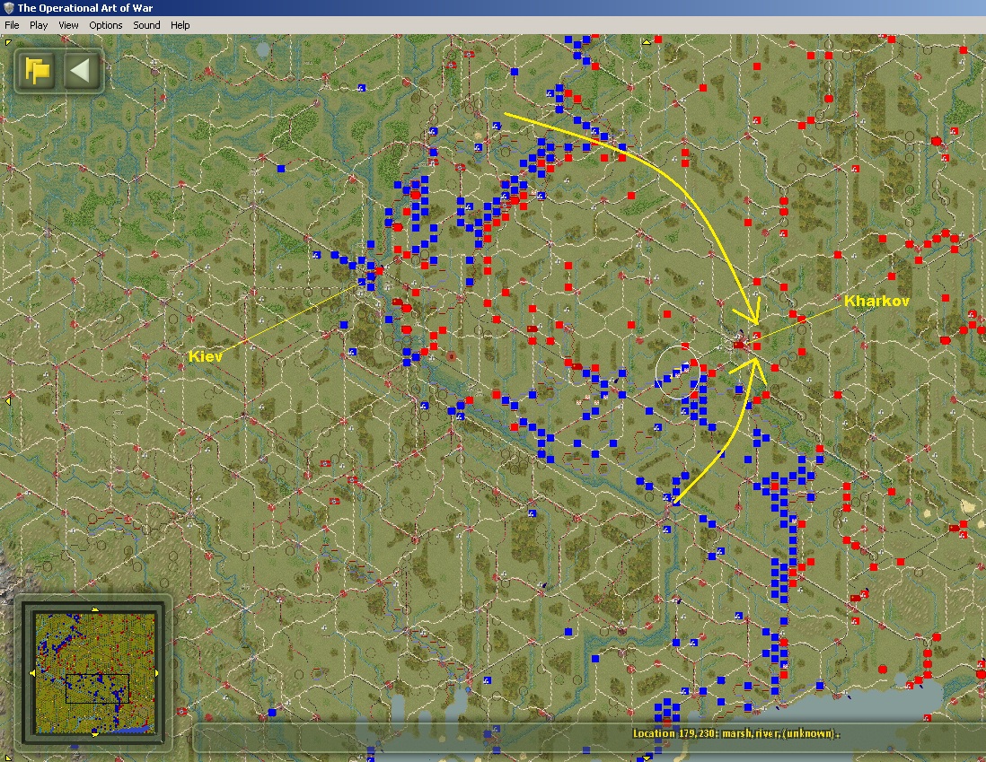
Task: Open the Play menu
Action: (x=39, y=25)
